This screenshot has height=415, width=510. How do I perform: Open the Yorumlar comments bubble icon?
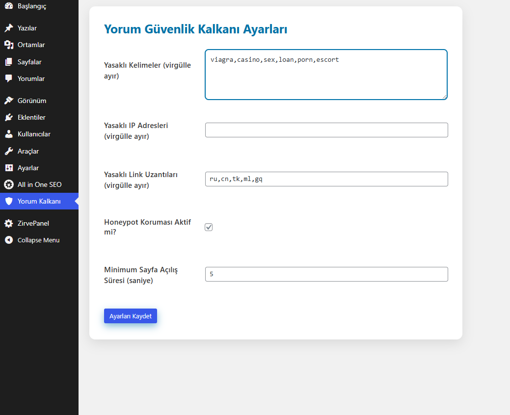coord(8,78)
